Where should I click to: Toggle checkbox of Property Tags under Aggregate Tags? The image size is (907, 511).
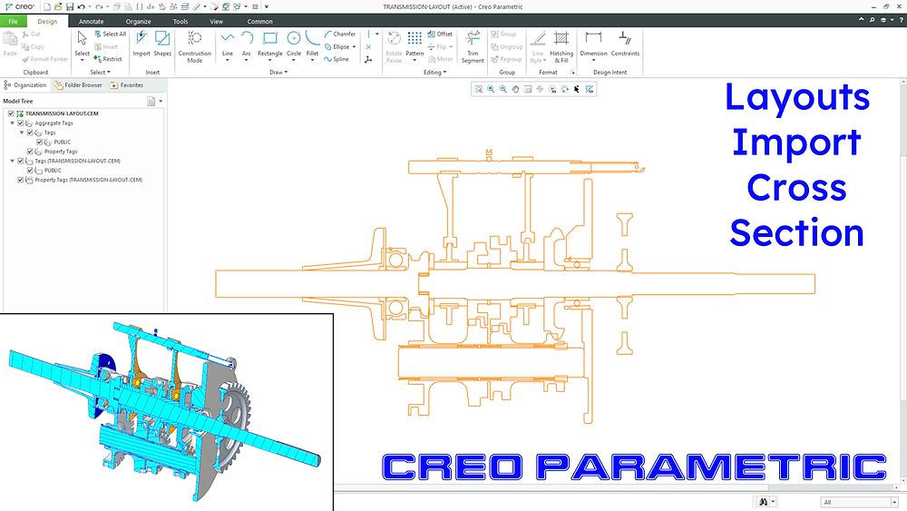[x=30, y=152]
